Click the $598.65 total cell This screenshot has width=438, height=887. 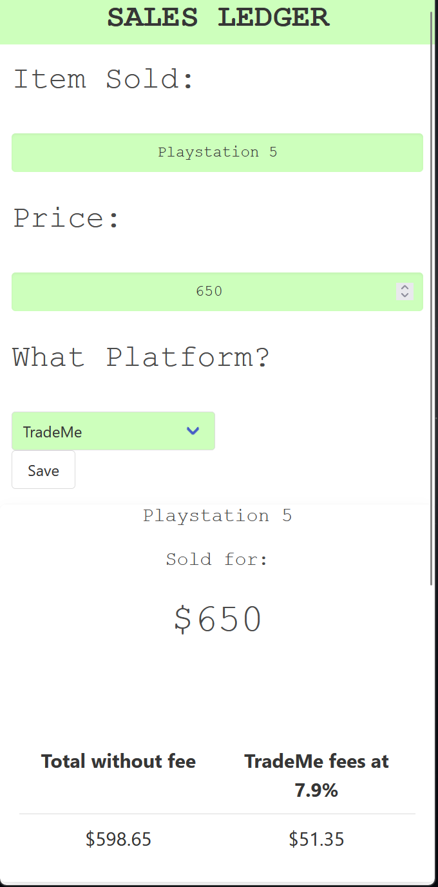coord(119,839)
